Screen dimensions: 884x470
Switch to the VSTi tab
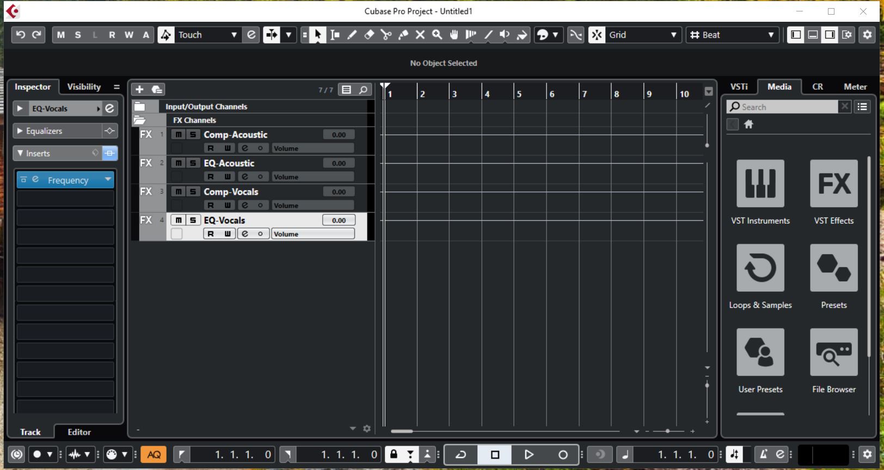739,86
